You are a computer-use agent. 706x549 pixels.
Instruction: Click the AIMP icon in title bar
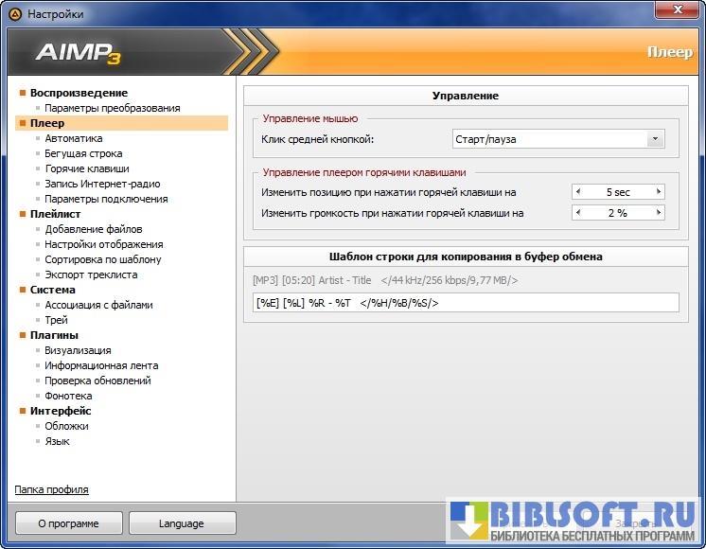(x=14, y=13)
